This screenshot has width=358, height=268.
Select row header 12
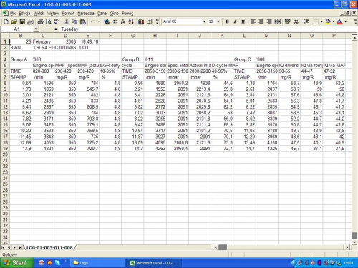click(5, 106)
